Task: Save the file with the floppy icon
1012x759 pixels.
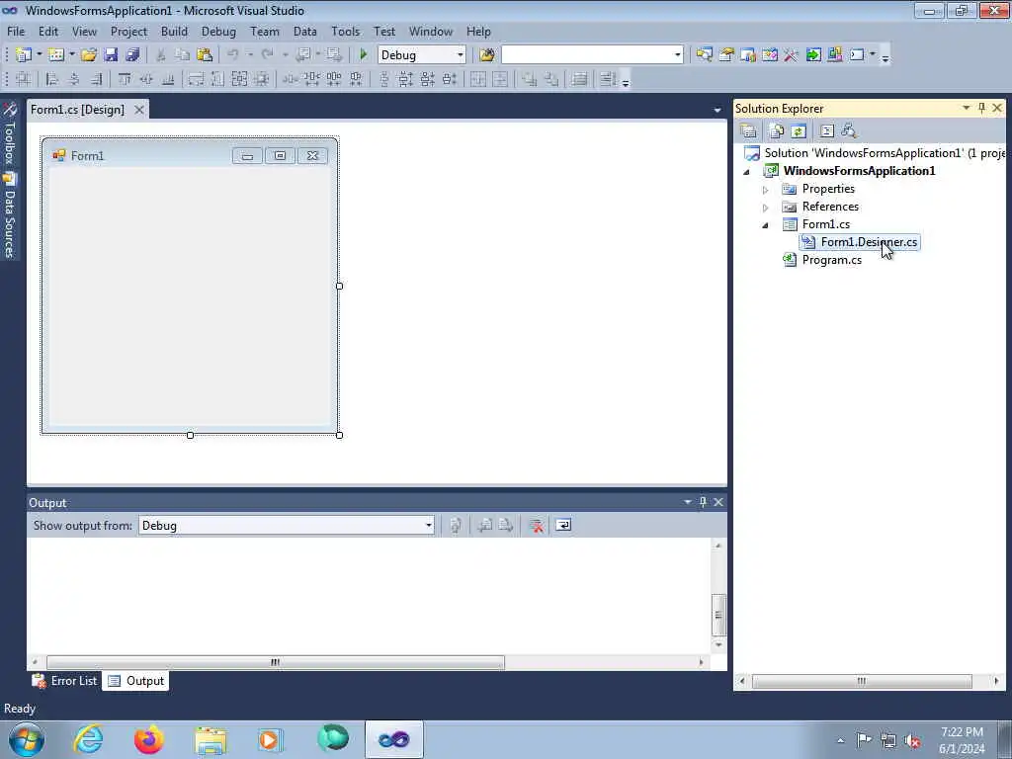Action: pos(111,55)
